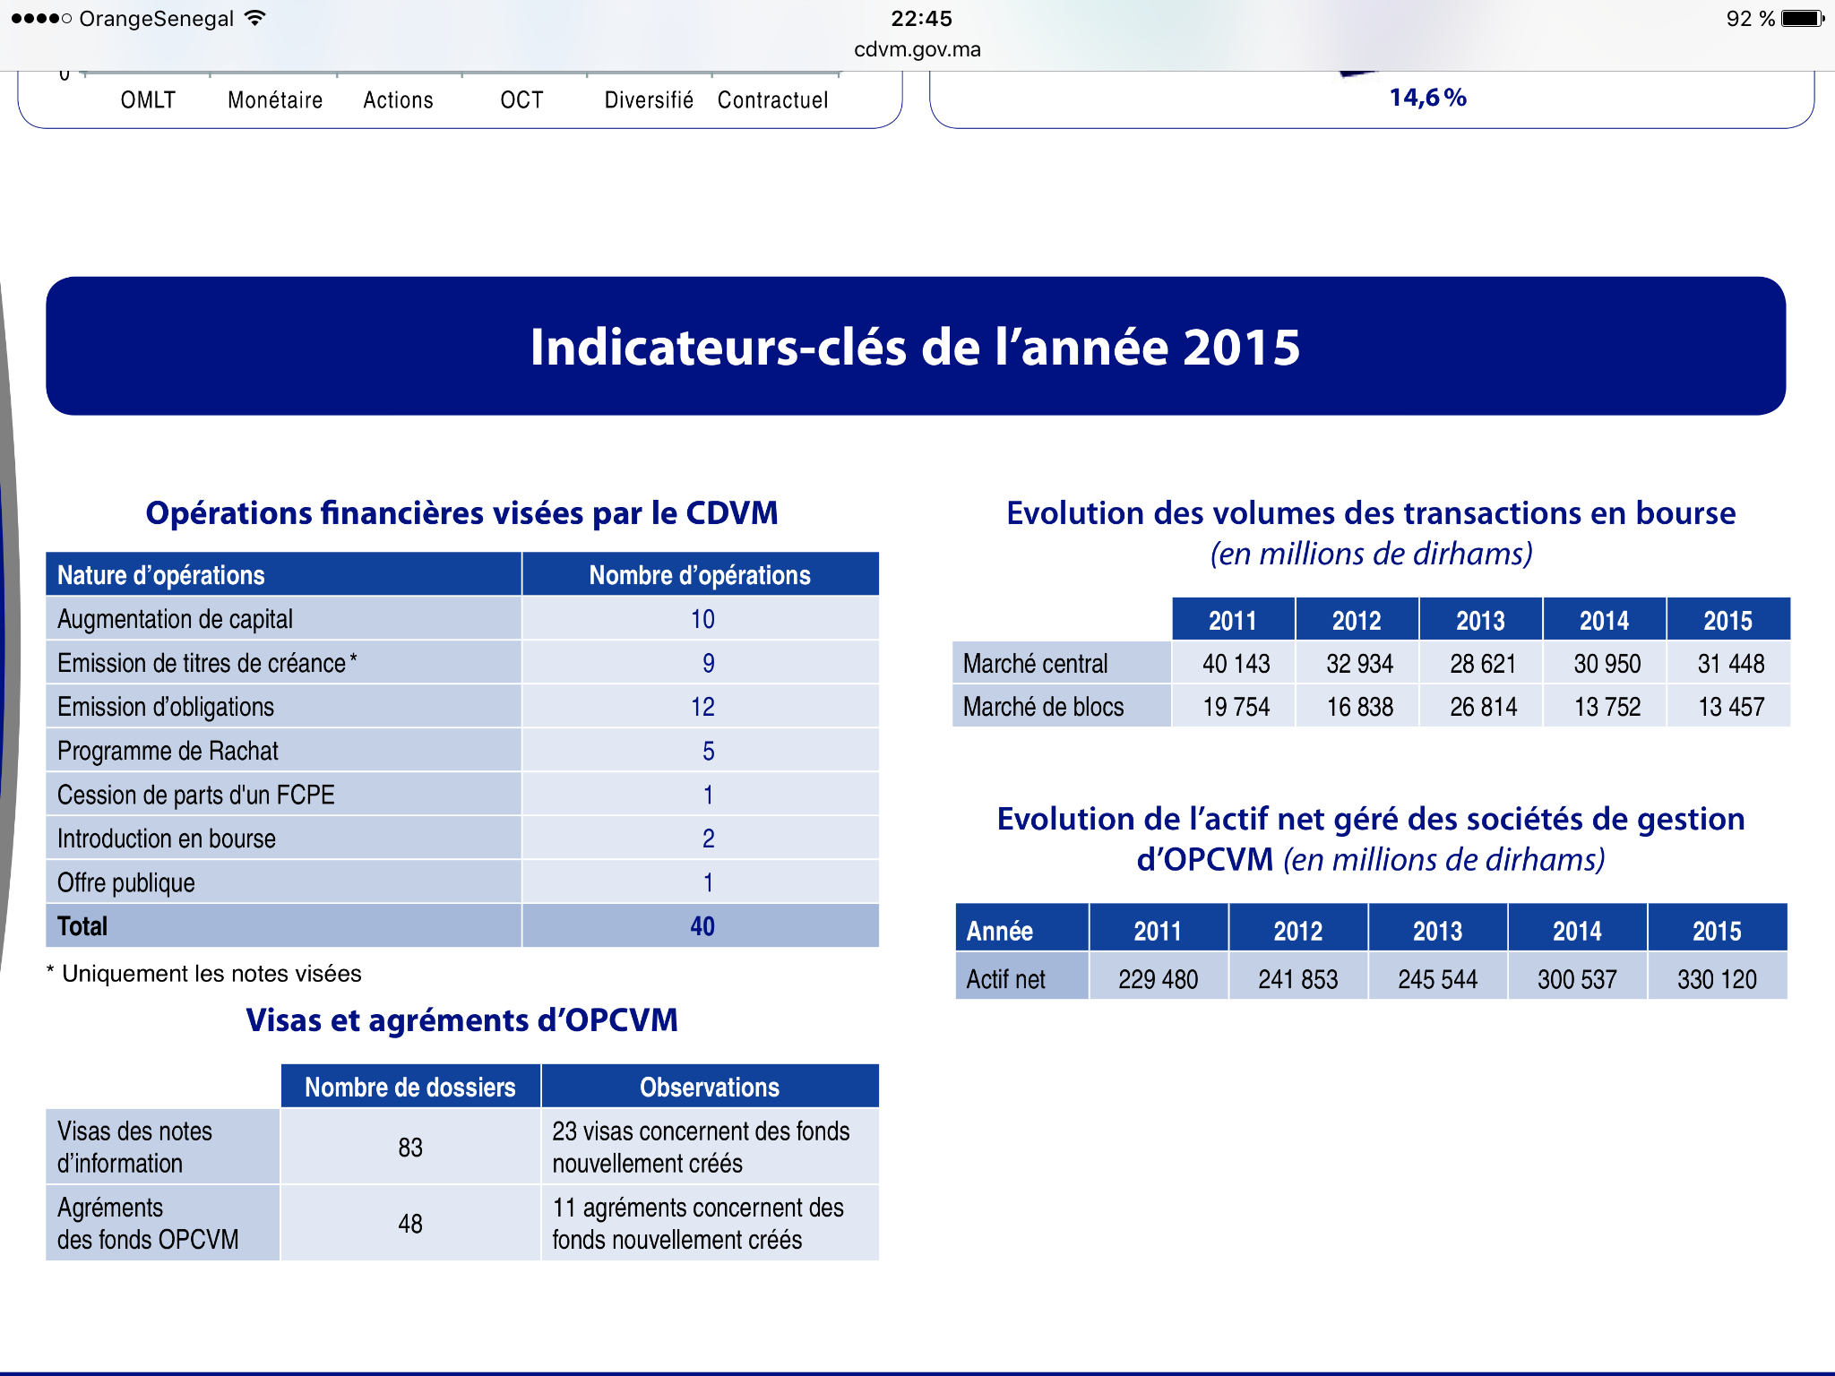Tap the 22:45 clock
This screenshot has width=1835, height=1376.
click(x=921, y=18)
